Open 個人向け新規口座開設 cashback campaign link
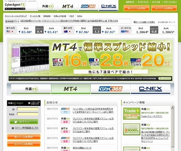 coord(155,137)
